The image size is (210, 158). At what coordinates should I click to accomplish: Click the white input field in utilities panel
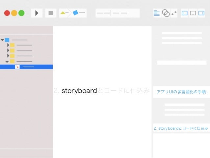click(182, 63)
